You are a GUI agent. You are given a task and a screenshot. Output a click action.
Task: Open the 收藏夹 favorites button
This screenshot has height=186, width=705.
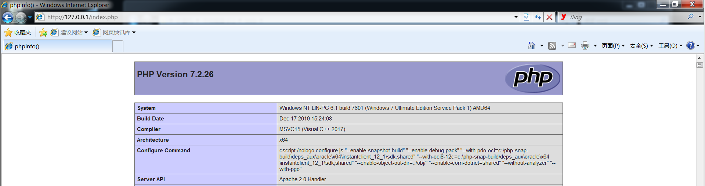click(x=18, y=33)
